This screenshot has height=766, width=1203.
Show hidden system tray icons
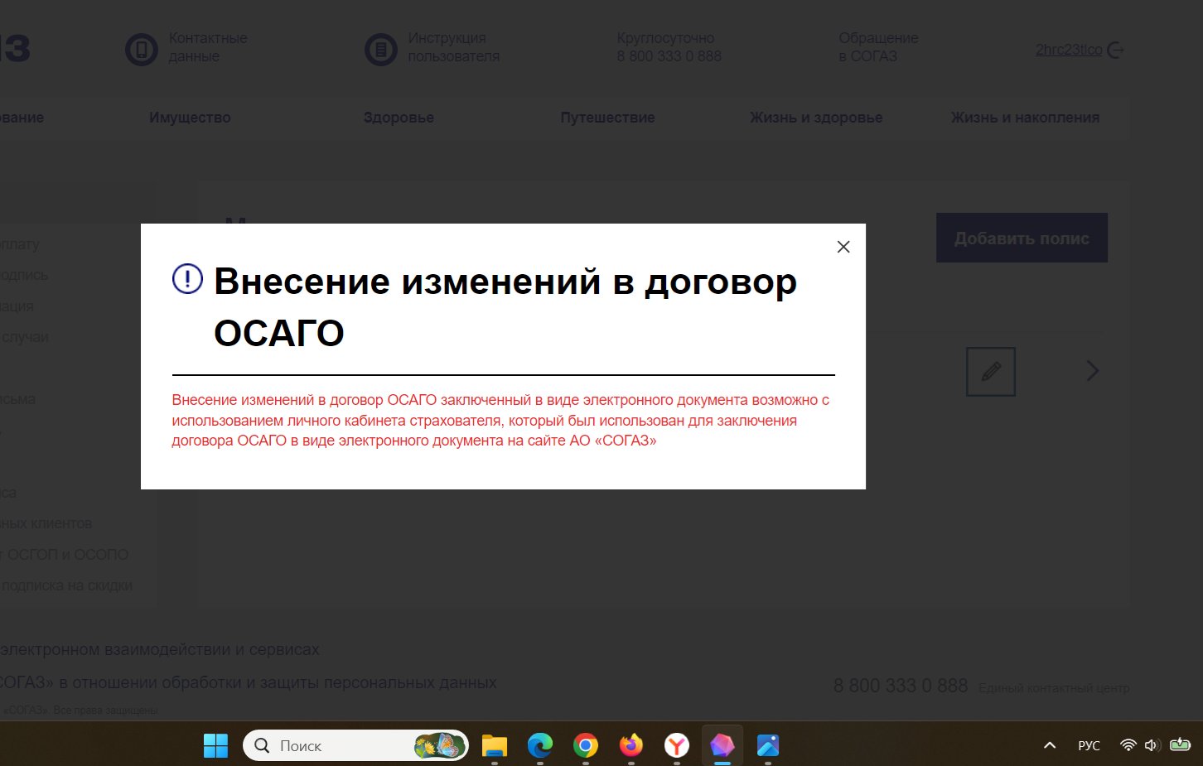coord(1050,745)
